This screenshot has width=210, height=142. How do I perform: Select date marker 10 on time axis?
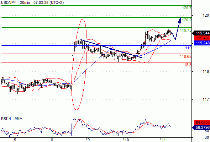[x=127, y=140]
